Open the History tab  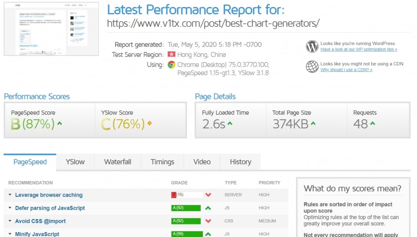click(x=240, y=162)
